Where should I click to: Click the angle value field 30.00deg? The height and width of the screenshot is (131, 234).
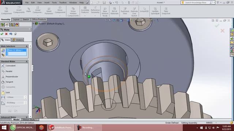point(15,103)
